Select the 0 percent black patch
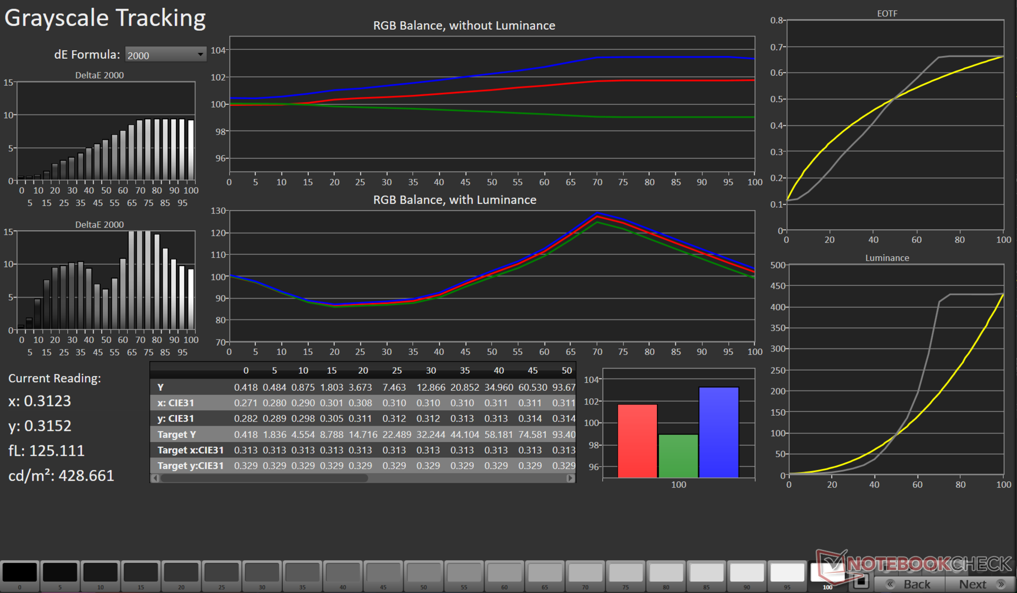 (20, 573)
